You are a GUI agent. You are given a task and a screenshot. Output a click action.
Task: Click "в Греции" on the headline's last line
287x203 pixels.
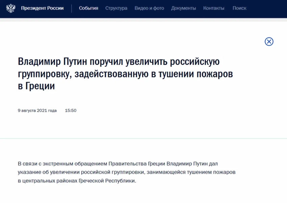36,86
